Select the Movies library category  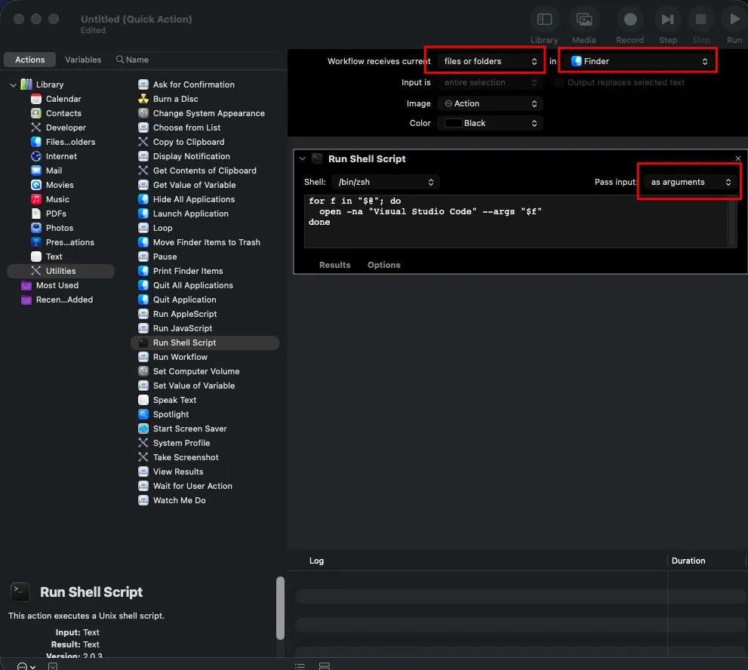pyautogui.click(x=59, y=185)
